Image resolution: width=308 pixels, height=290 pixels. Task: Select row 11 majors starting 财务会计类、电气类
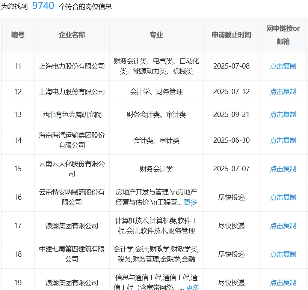point(156,66)
